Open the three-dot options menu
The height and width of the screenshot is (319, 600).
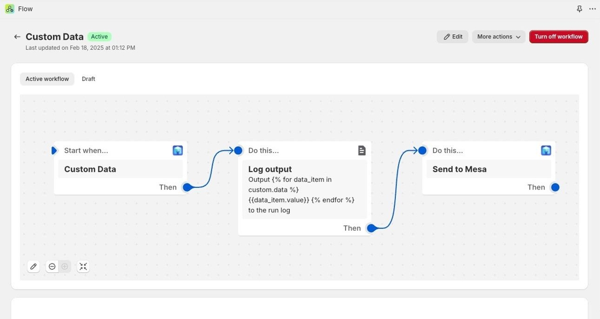pos(592,9)
